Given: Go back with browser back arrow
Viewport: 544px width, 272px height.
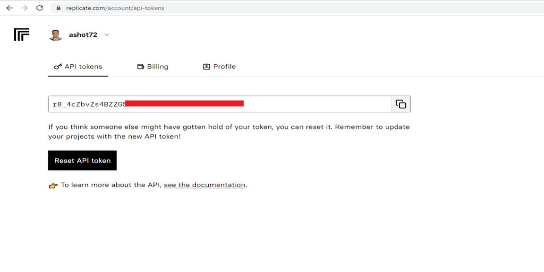Looking at the screenshot, I should pyautogui.click(x=9, y=8).
